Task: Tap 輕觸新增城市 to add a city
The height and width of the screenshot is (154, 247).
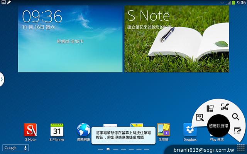Action: coord(70,42)
